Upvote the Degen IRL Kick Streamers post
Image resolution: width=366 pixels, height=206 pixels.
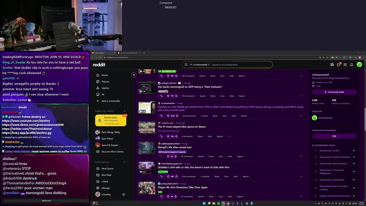169,197
